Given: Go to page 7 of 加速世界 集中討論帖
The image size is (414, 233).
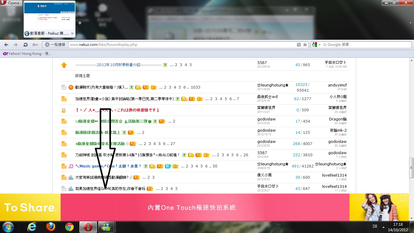Looking at the screenshot, I should click(238, 99).
